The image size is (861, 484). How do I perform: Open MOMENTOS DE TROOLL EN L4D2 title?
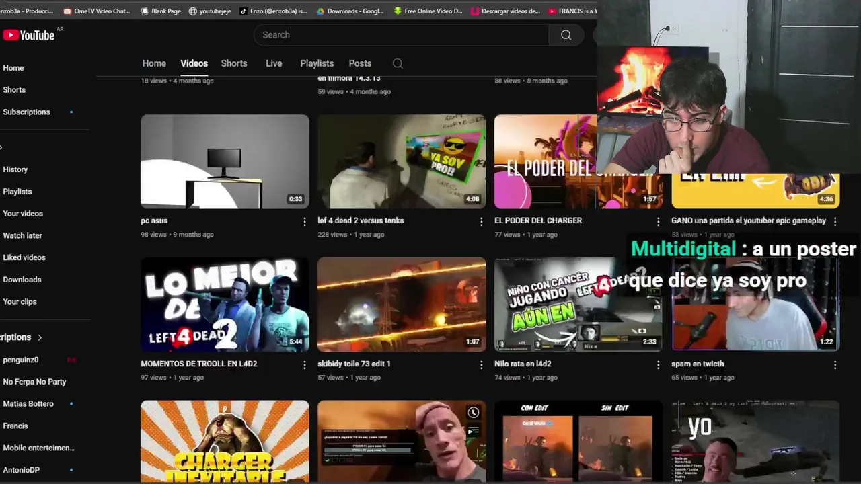tap(199, 364)
